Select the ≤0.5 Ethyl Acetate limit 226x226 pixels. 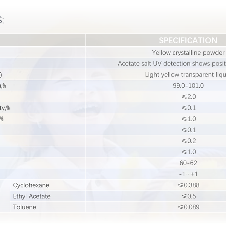189,196
